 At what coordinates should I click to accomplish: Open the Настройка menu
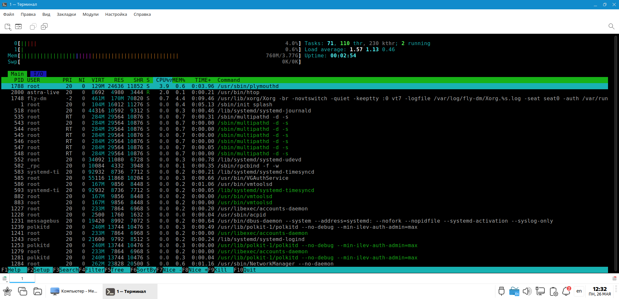[116, 14]
